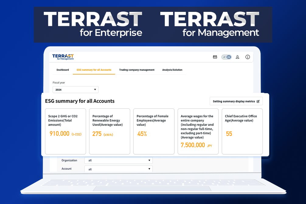Click the user account icon
This screenshot has width=306, height=204.
237,57
